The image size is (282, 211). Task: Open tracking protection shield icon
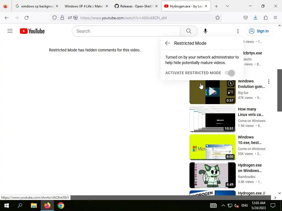click(x=55, y=18)
